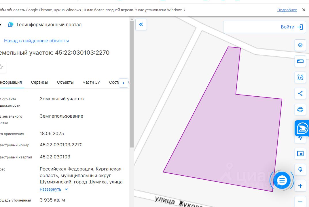This screenshot has width=309, height=207.
Task: Zoom in with the plus button
Action: (x=300, y=186)
